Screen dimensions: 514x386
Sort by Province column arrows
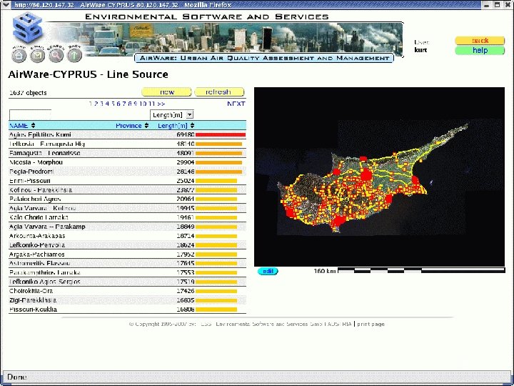pos(146,125)
